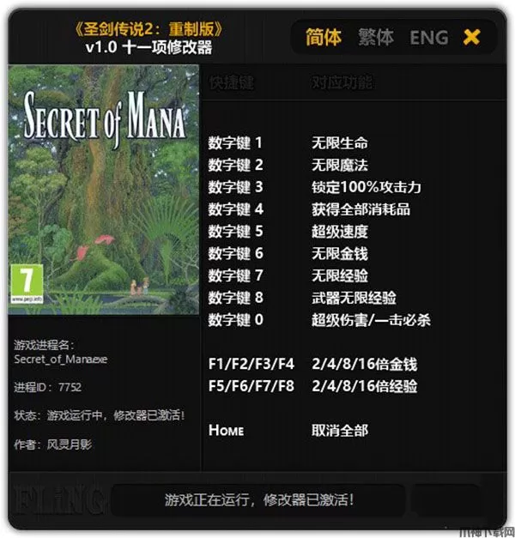This screenshot has height=538, width=515.
Task: Click the PEGI 7 rating badge
Action: pos(27,284)
